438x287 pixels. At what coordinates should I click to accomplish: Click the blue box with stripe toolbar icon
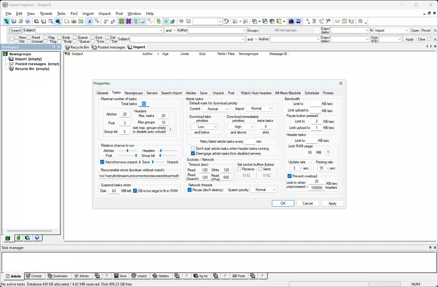298,22
